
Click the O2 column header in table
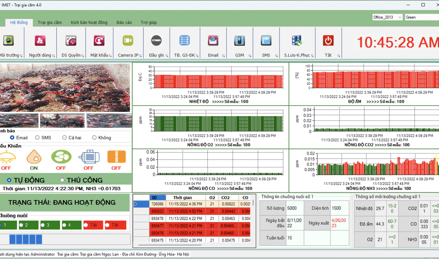coord(212,197)
